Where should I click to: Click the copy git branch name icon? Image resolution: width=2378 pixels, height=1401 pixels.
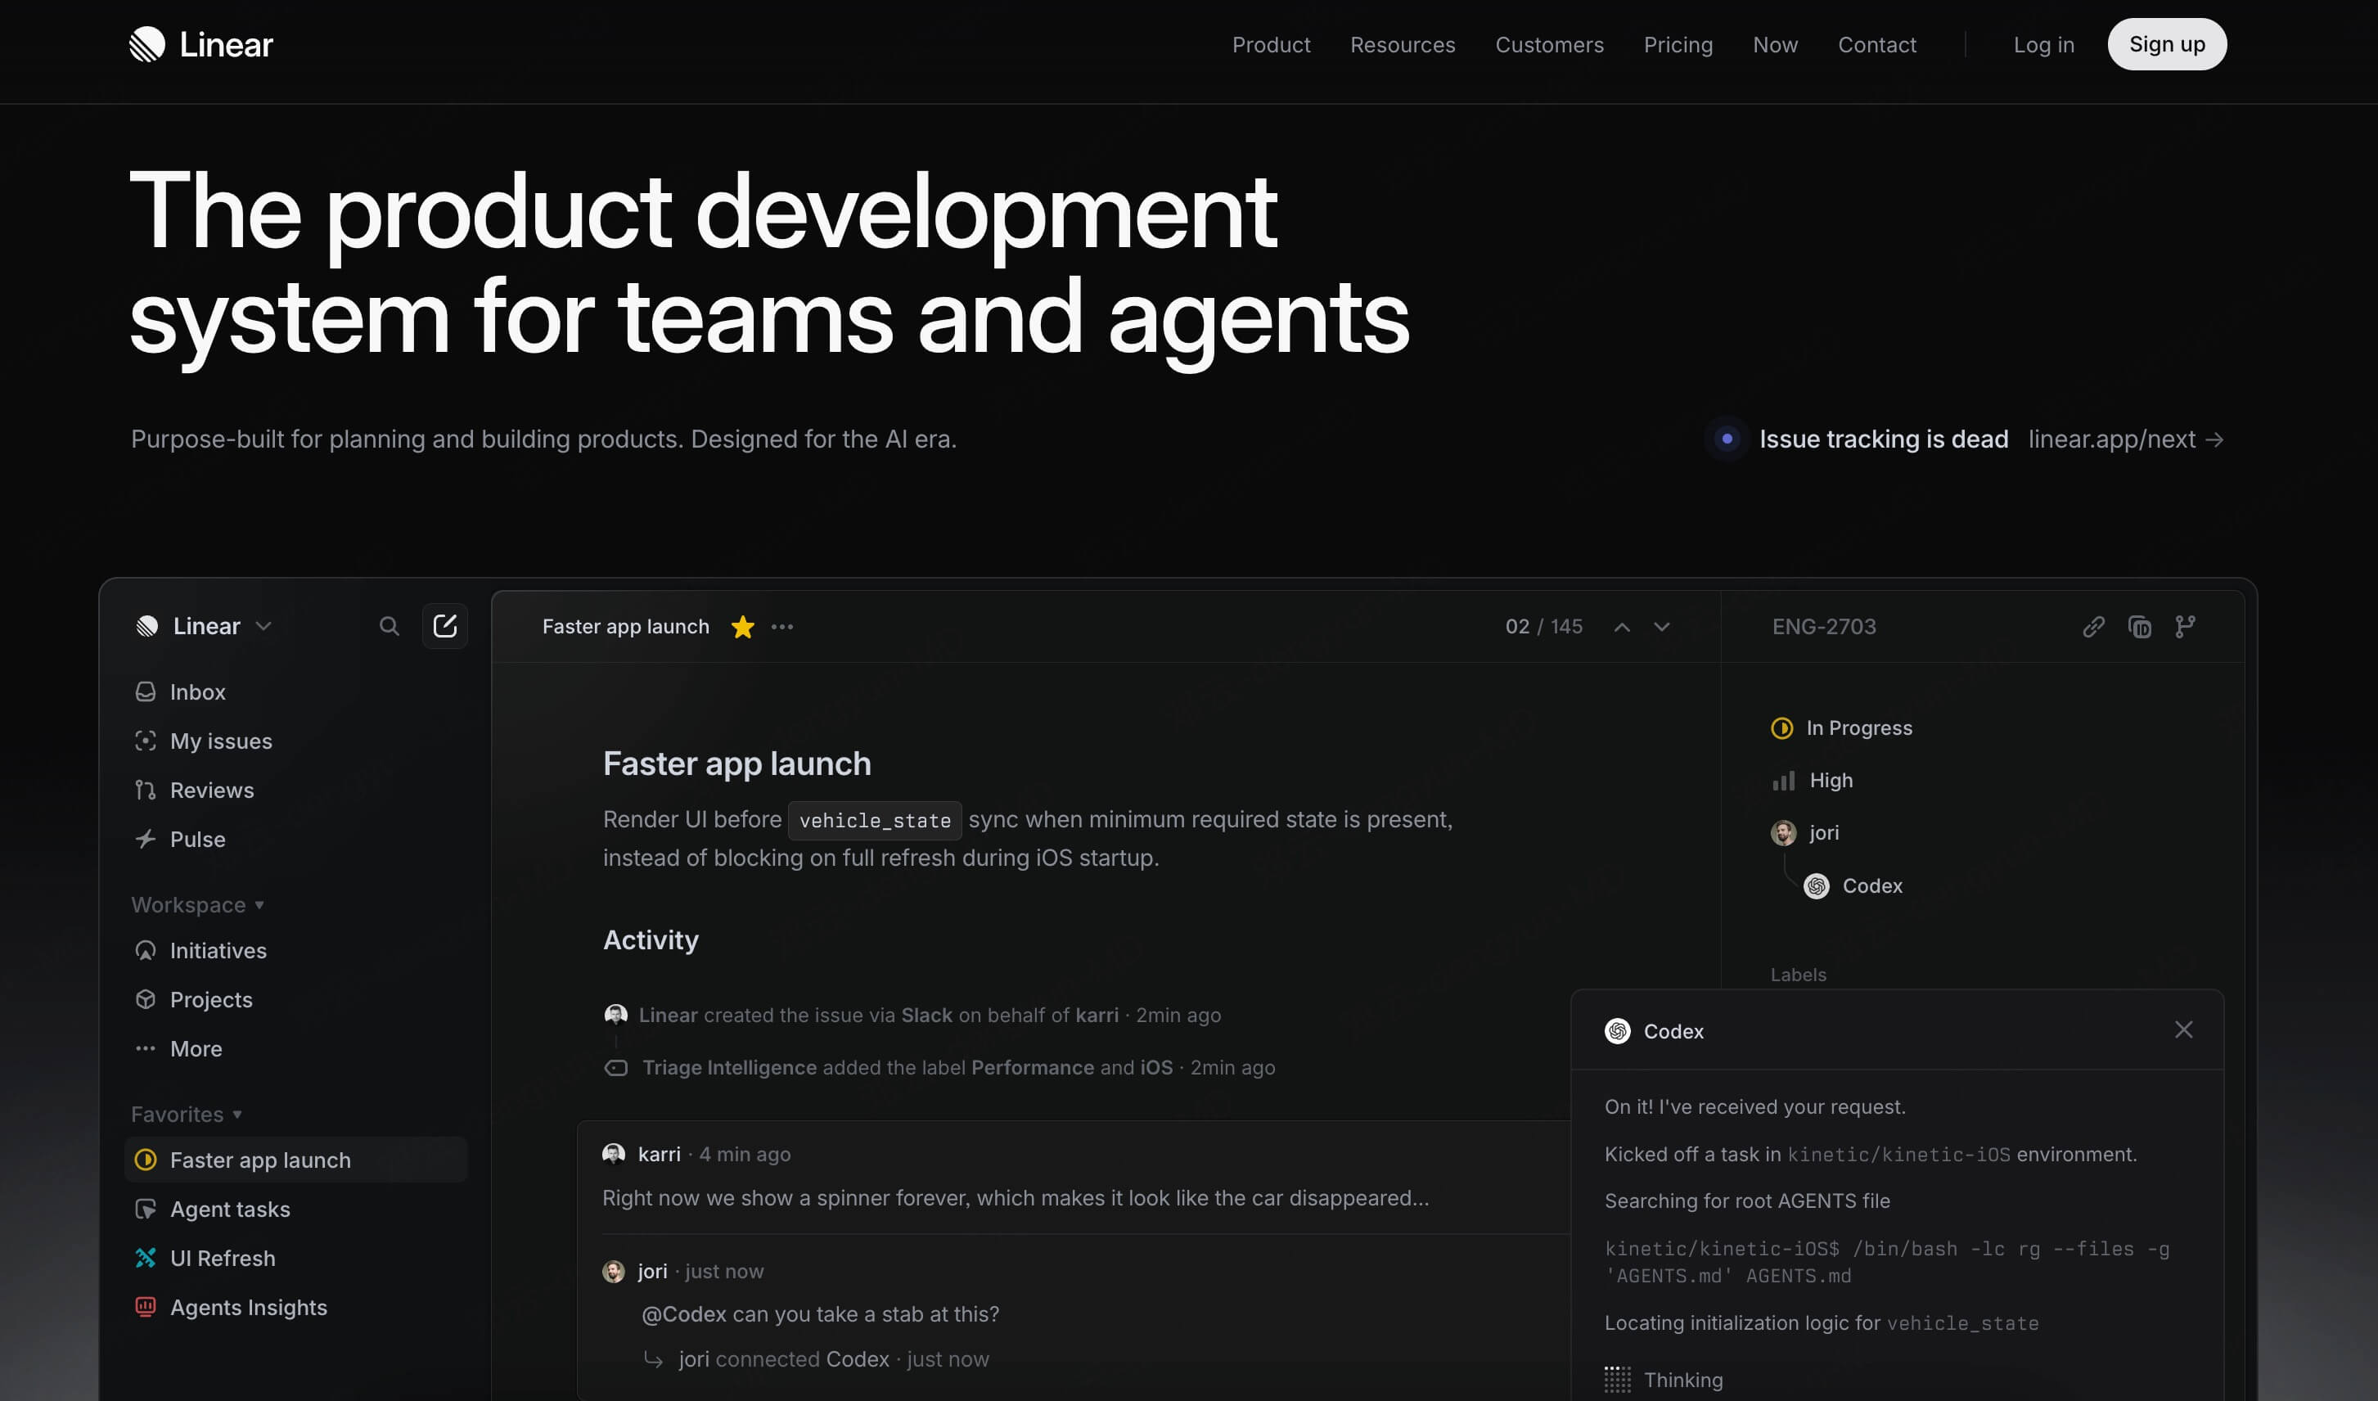(x=2186, y=627)
